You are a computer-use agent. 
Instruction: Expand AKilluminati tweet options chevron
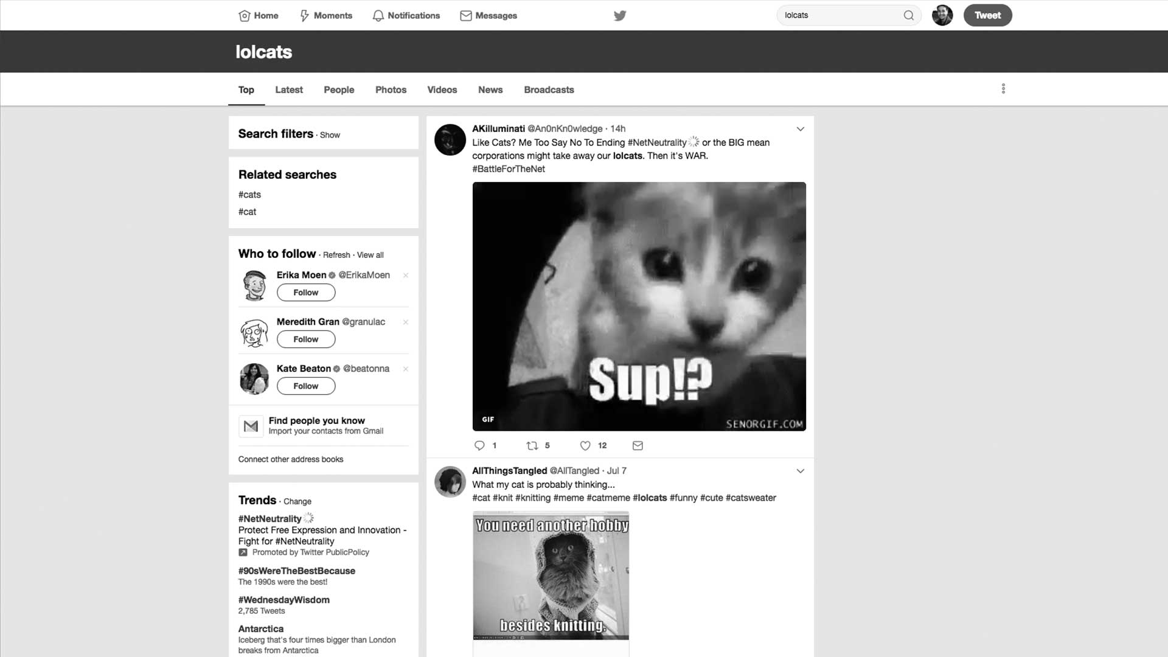(801, 129)
